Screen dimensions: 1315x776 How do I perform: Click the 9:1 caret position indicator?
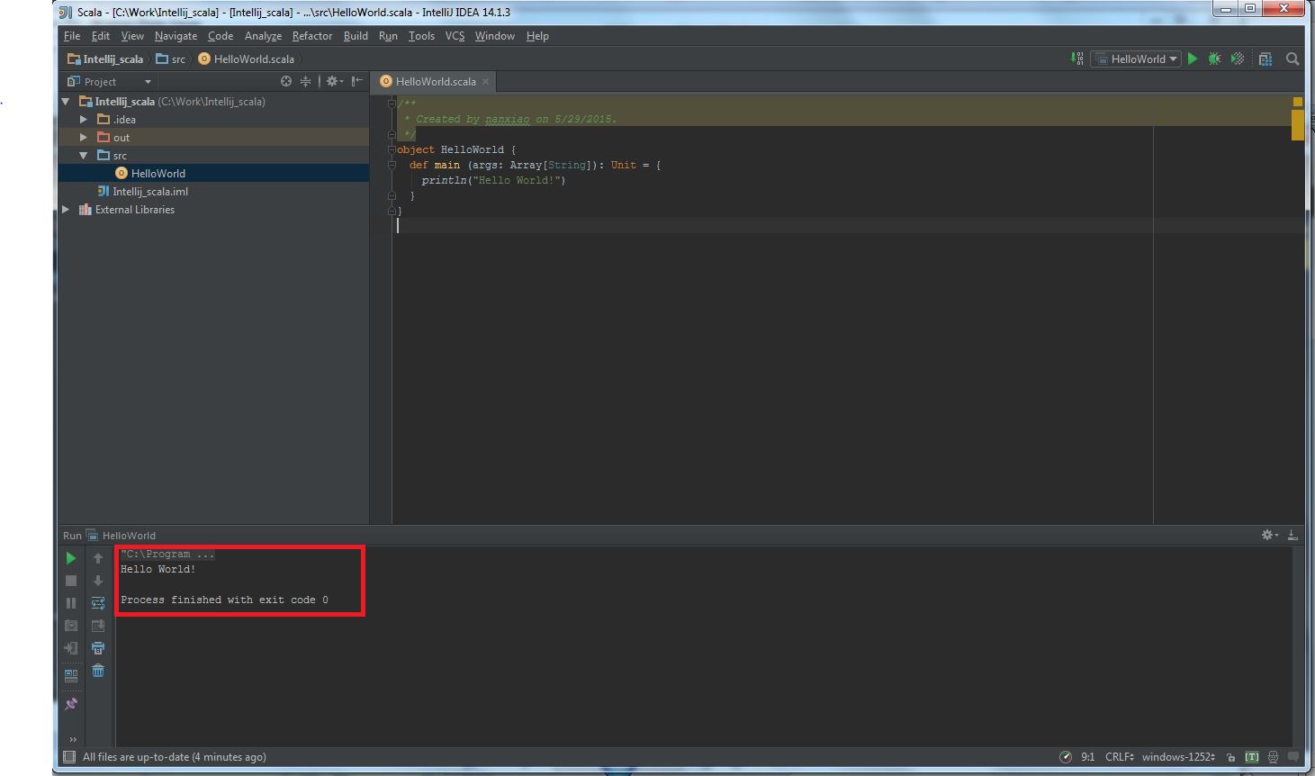coord(1087,757)
